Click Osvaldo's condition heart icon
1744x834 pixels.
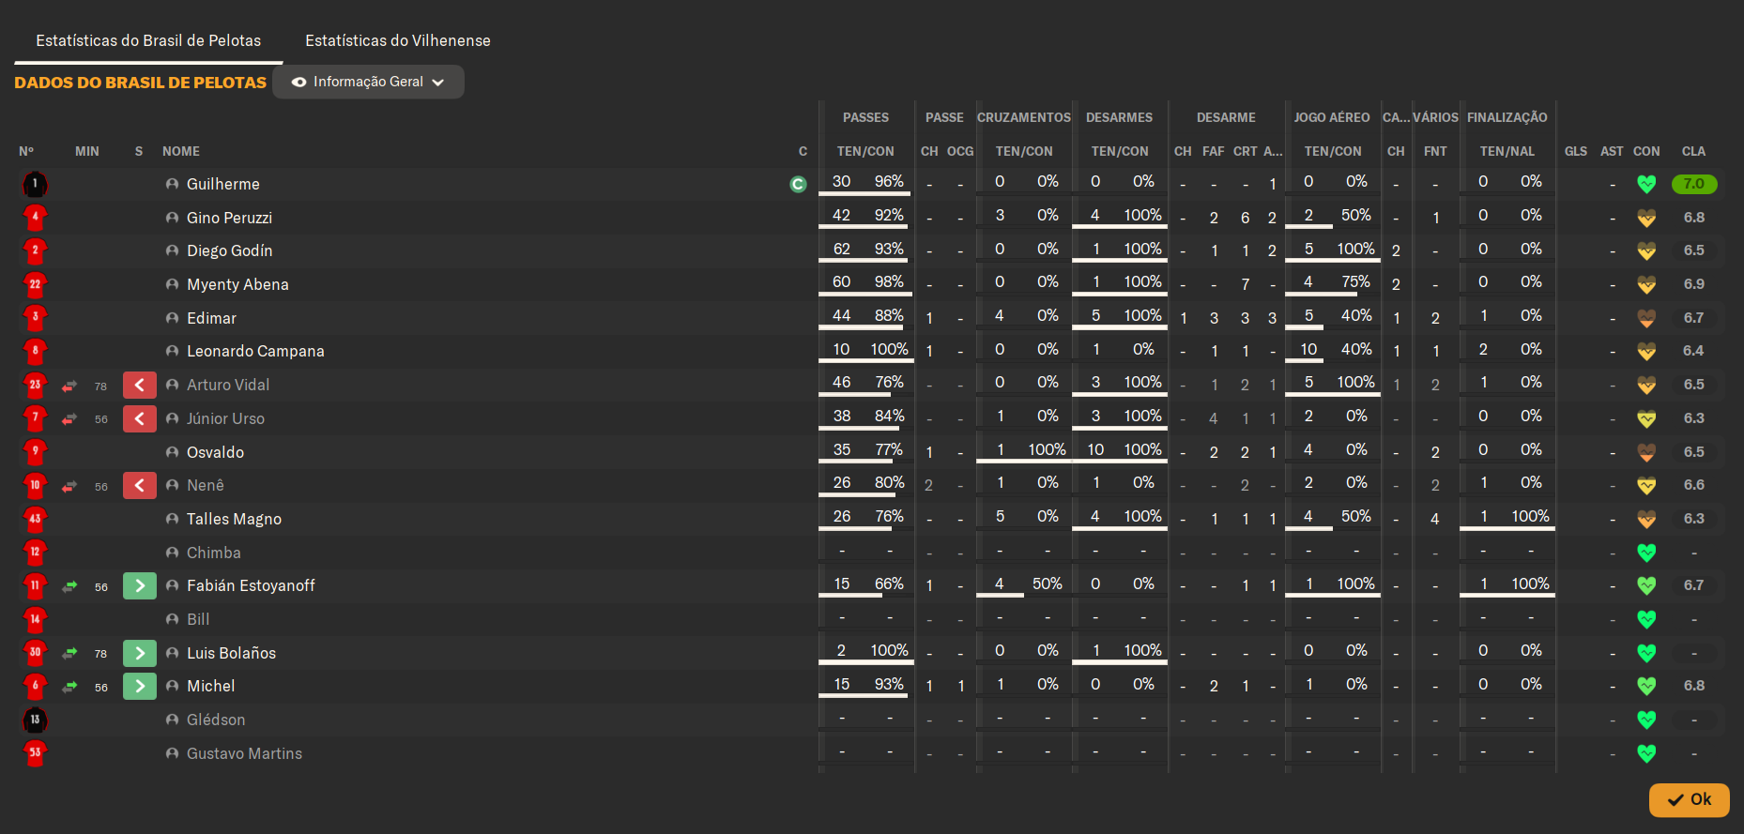click(x=1646, y=452)
